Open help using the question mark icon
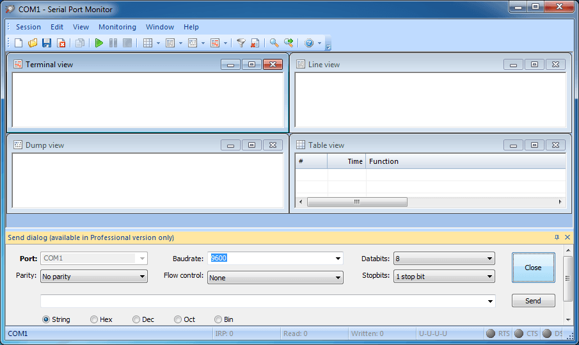The height and width of the screenshot is (345, 579). (x=309, y=43)
